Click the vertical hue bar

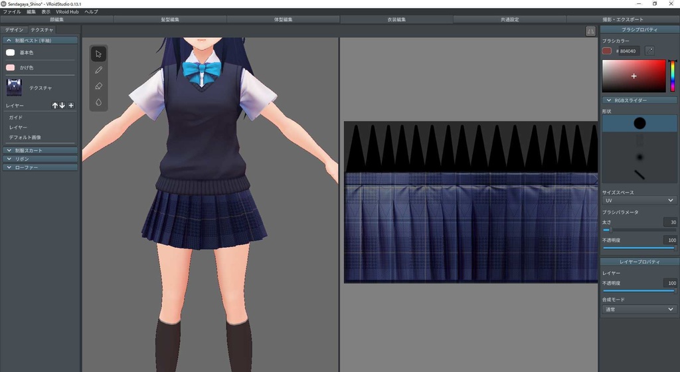pyautogui.click(x=673, y=76)
